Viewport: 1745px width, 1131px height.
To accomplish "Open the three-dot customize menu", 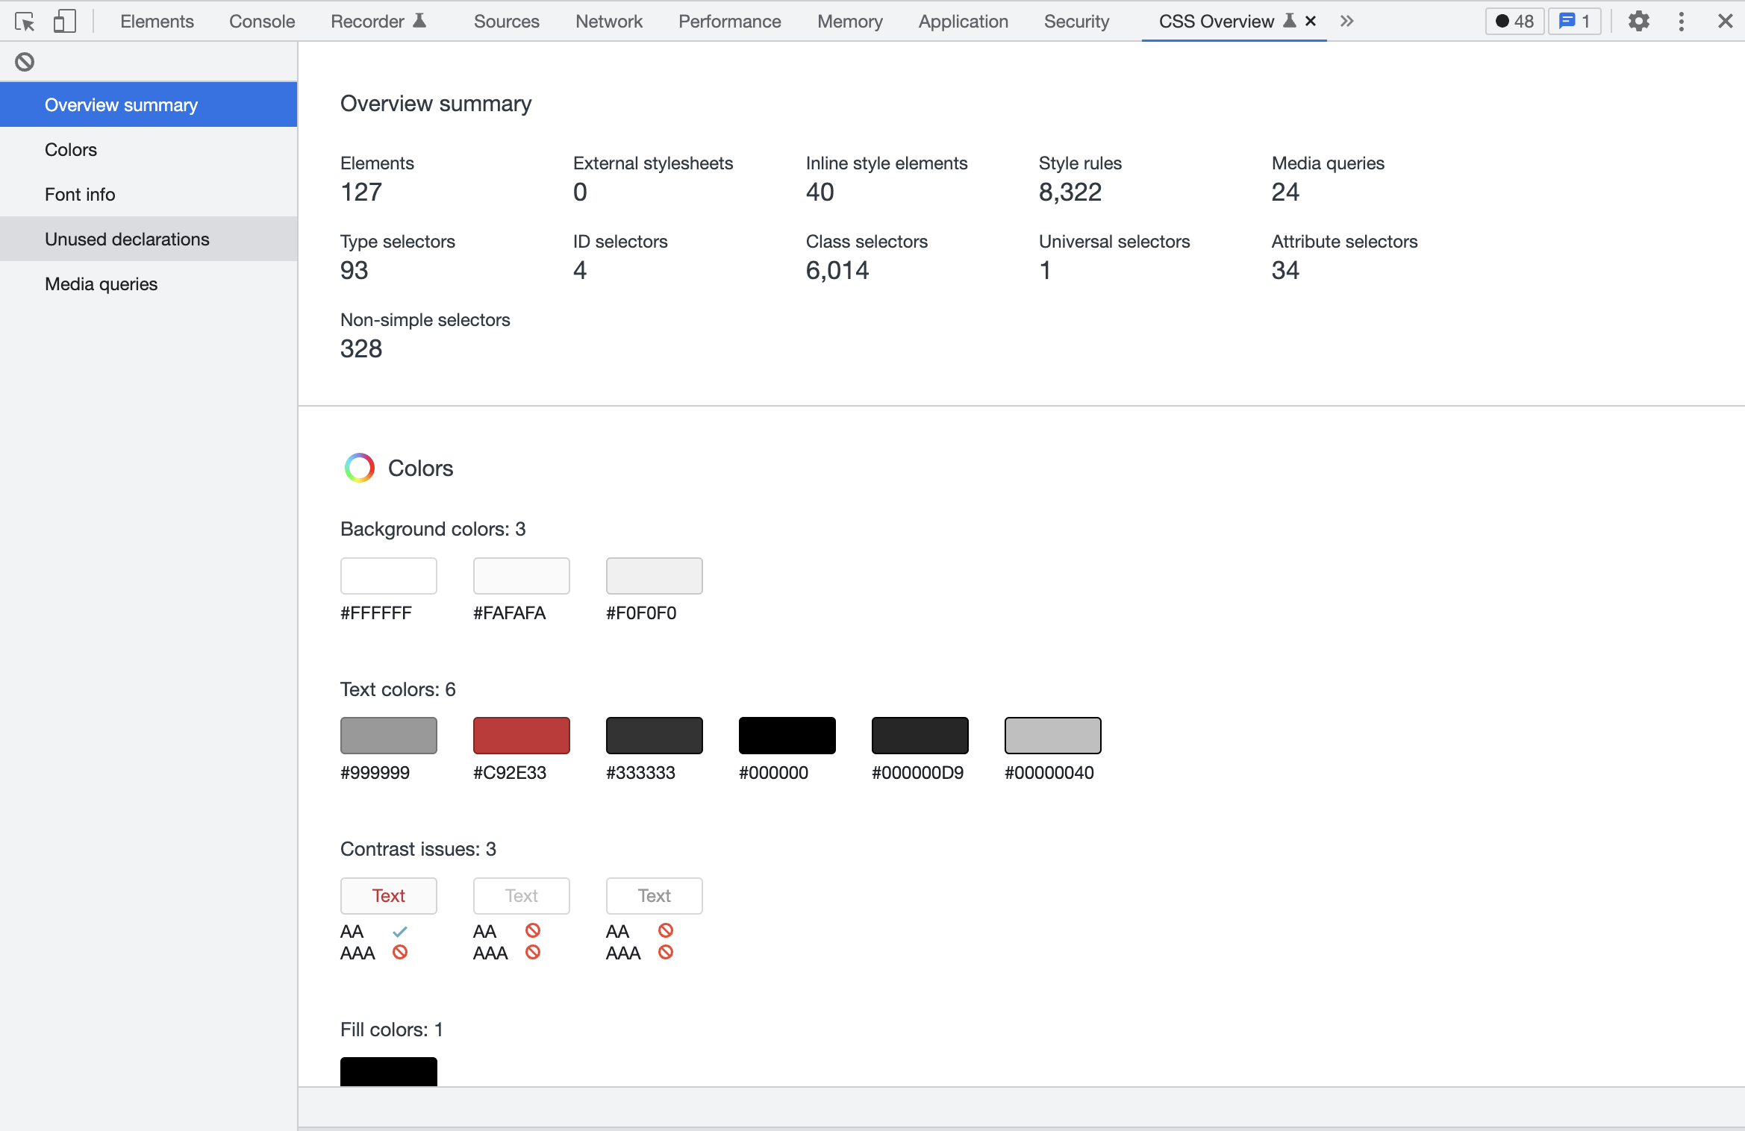I will point(1681,22).
